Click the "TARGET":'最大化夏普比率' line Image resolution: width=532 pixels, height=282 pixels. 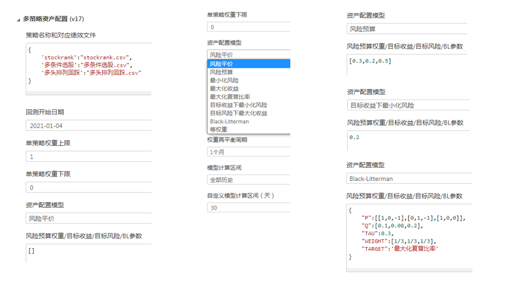tap(400, 249)
